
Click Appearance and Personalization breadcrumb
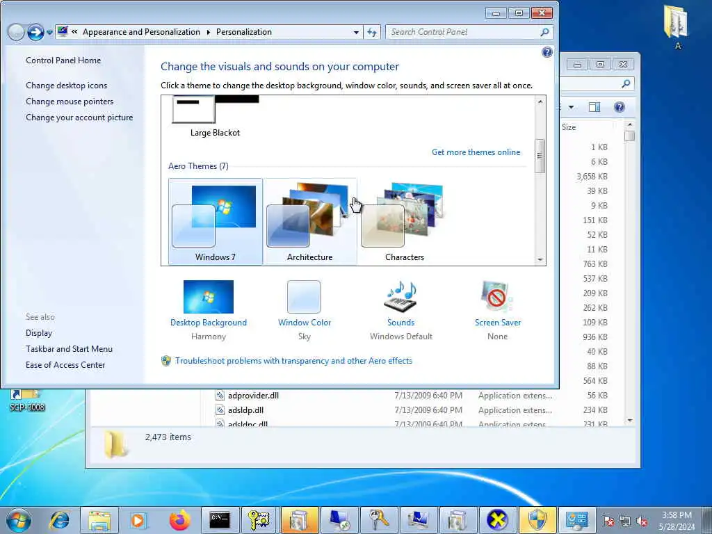[141, 32]
